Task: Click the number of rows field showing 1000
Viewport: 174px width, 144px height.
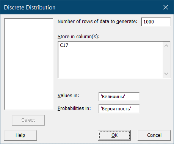Action: coord(156,22)
